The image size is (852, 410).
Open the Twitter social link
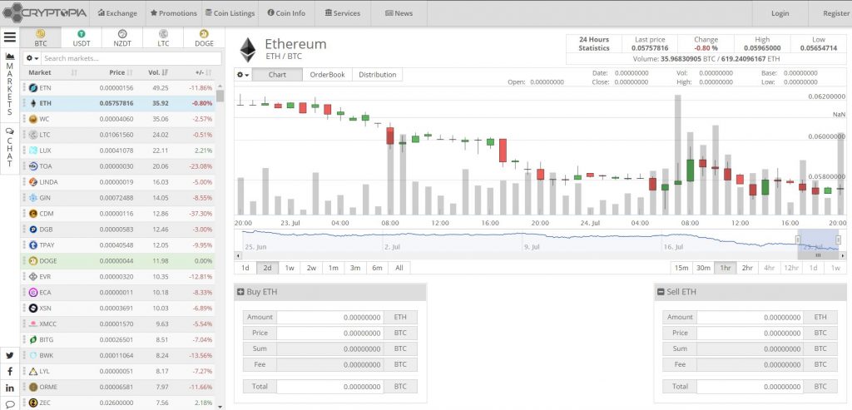click(x=10, y=356)
